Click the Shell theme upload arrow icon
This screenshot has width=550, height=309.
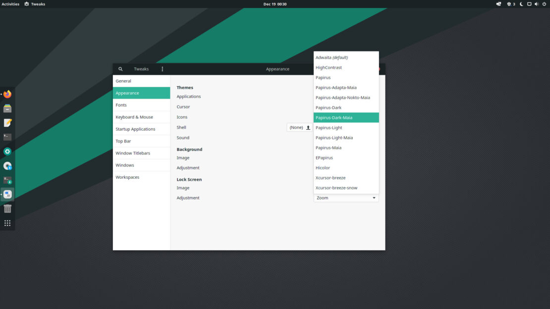point(308,127)
